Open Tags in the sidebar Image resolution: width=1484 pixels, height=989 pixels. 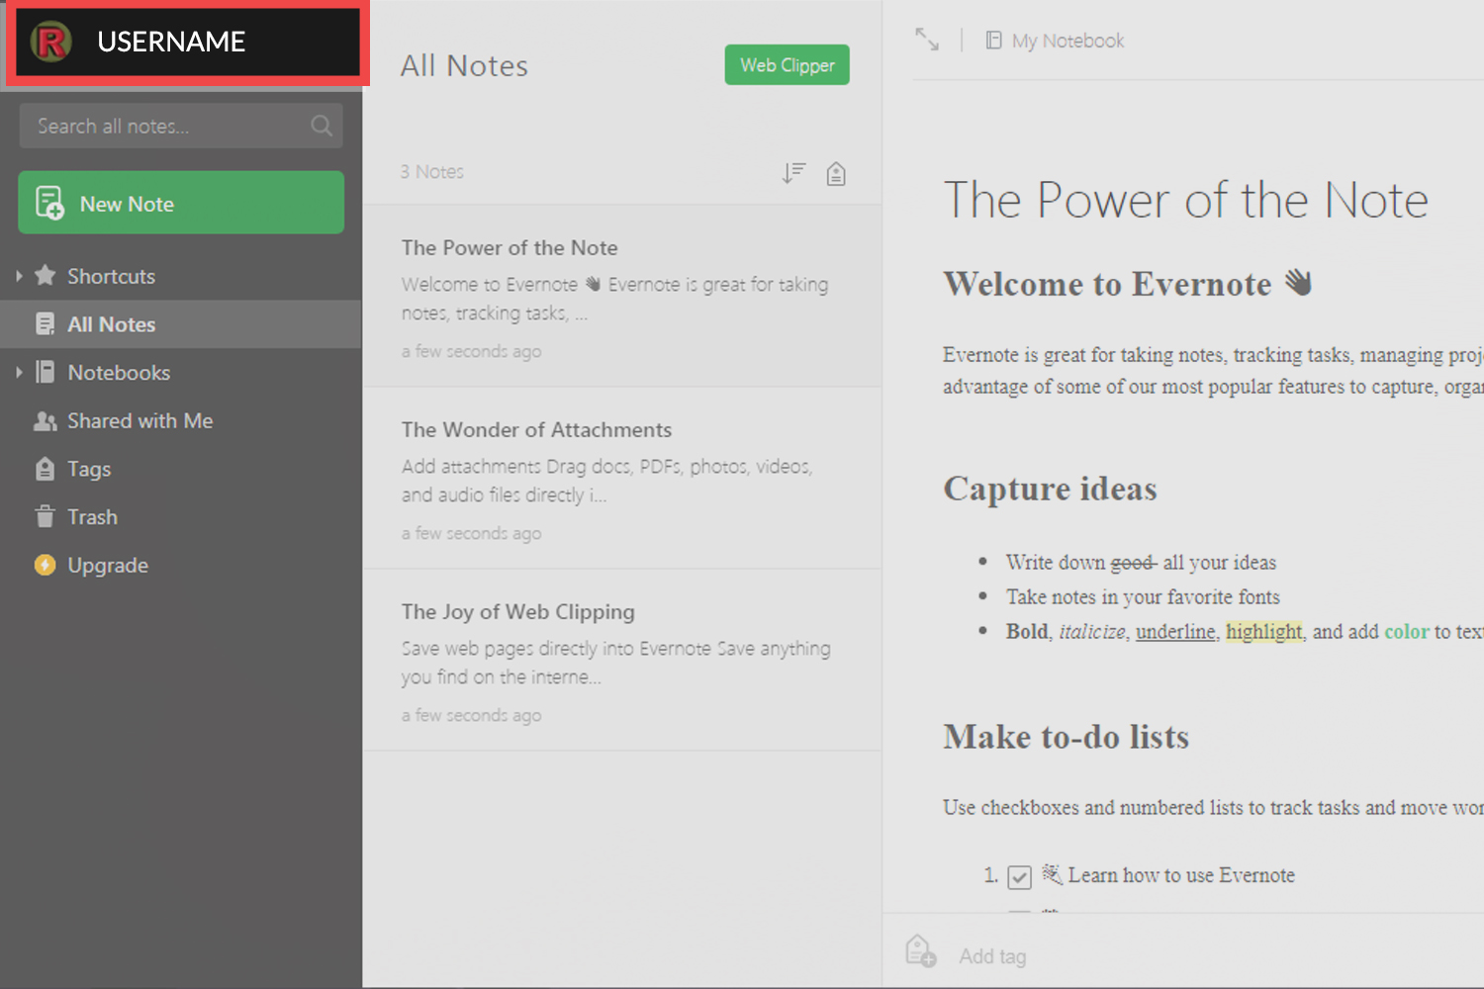click(89, 469)
